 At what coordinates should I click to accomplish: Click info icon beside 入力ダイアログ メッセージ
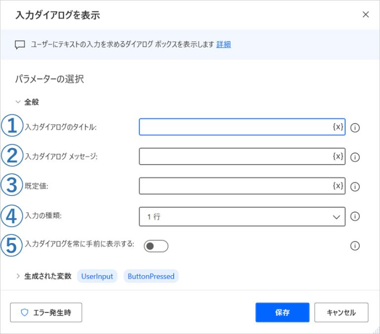[x=355, y=157]
